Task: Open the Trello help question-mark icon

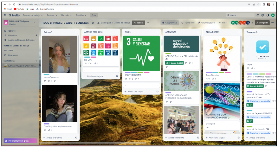Action: (x=263, y=15)
